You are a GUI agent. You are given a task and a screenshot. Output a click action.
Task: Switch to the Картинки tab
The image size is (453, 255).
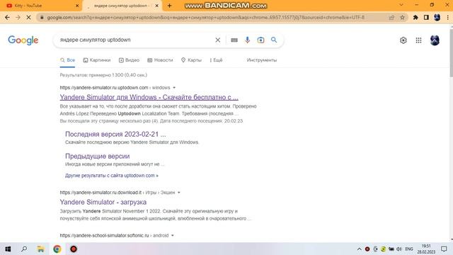tap(97, 60)
